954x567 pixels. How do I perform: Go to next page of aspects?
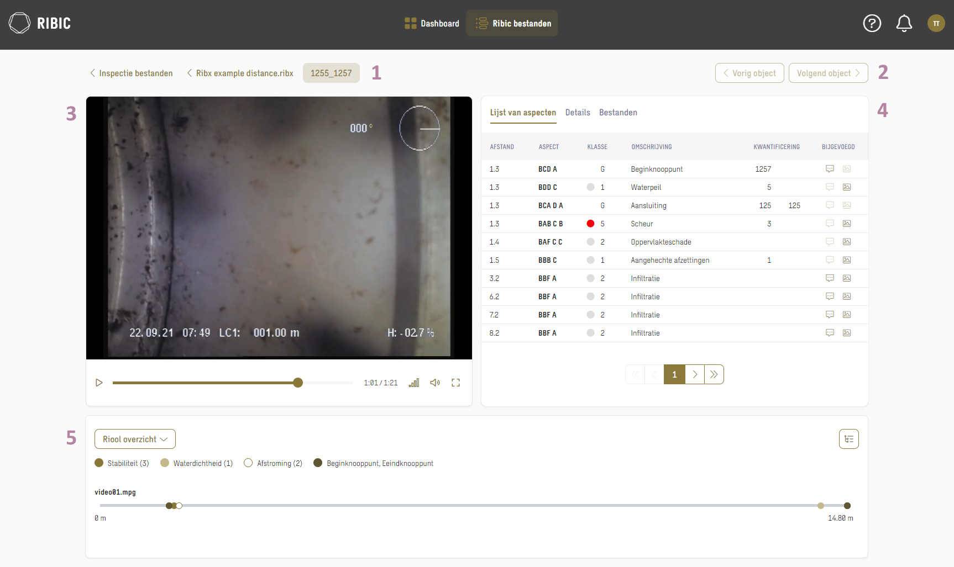pos(695,374)
